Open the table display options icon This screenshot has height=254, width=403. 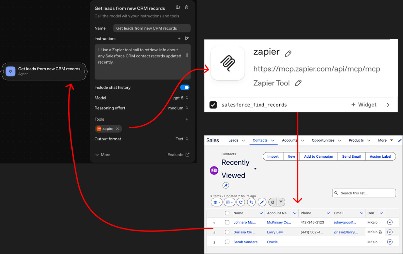[230, 202]
